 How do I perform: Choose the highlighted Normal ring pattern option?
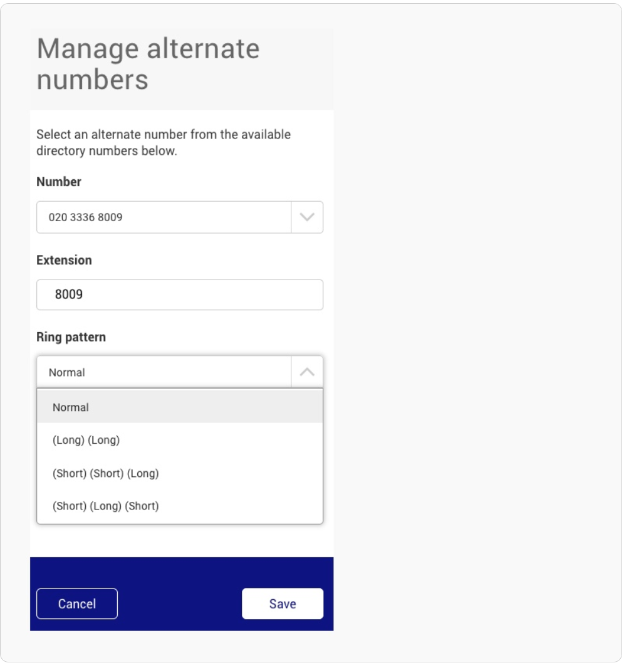[180, 407]
